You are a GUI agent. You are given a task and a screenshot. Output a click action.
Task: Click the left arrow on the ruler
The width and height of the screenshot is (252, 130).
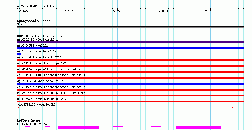point(18,9)
